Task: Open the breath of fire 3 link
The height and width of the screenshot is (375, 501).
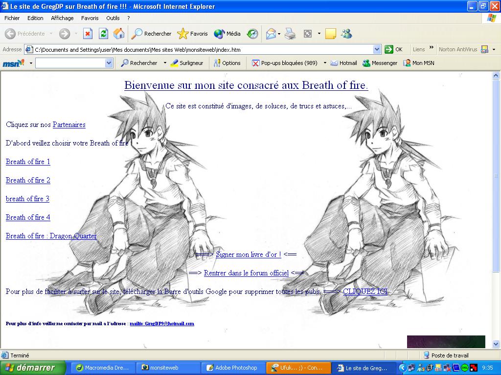Action: [x=27, y=199]
